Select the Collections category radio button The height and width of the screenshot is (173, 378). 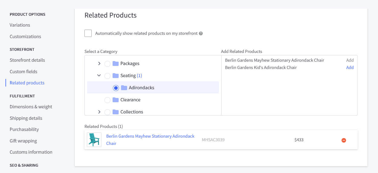tap(107, 112)
